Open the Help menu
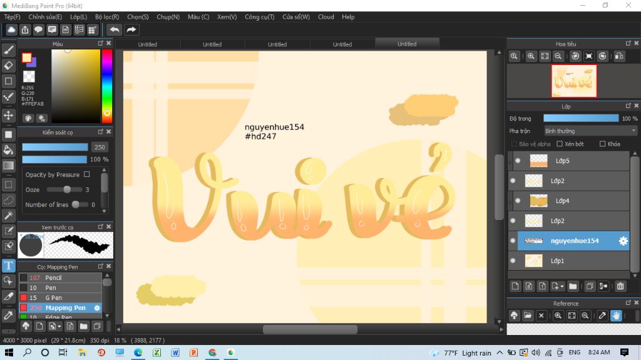 pyautogui.click(x=348, y=17)
